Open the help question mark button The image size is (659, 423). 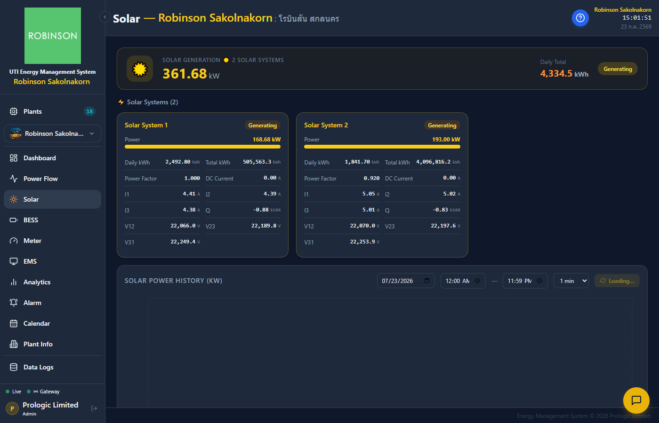pyautogui.click(x=580, y=18)
